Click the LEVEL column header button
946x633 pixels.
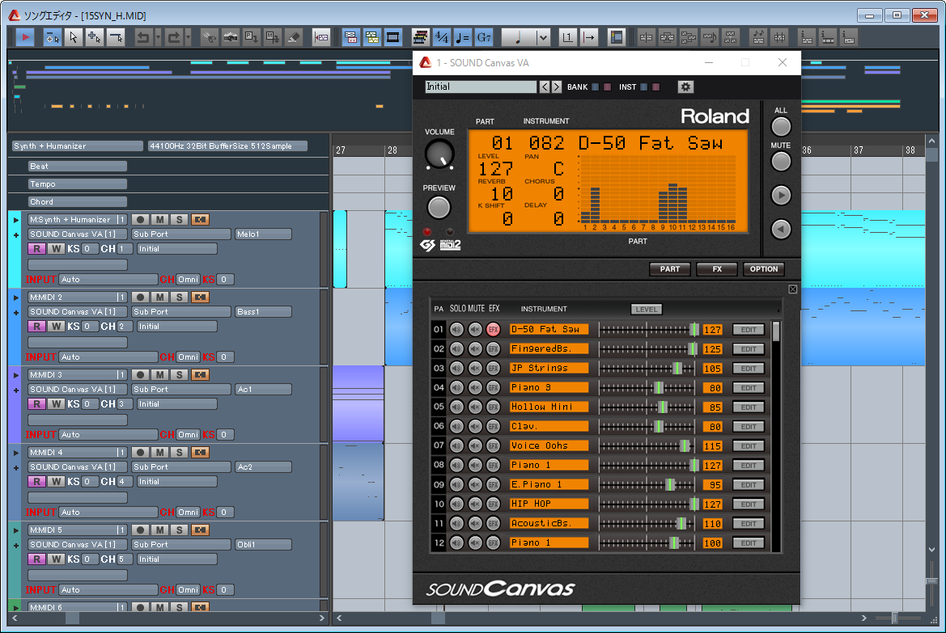[646, 310]
